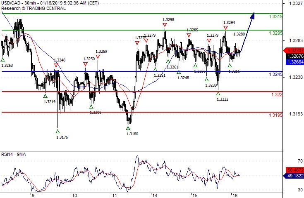Click the red triangle below the 1.3285 label
The width and height of the screenshot is (304, 198).
tap(189, 35)
